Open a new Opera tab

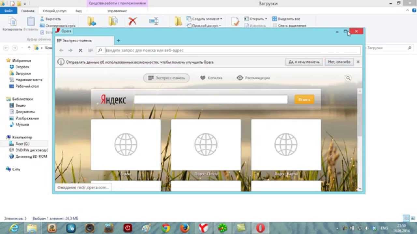pos(119,41)
